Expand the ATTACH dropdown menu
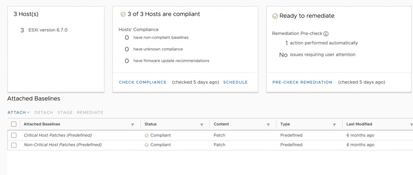The image size is (413, 175). tap(19, 113)
